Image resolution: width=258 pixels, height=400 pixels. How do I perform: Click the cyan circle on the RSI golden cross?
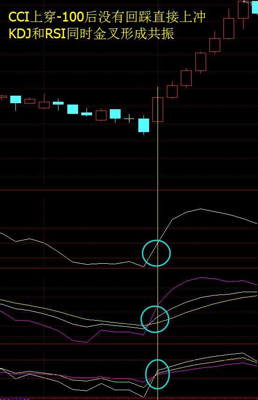pyautogui.click(x=158, y=374)
